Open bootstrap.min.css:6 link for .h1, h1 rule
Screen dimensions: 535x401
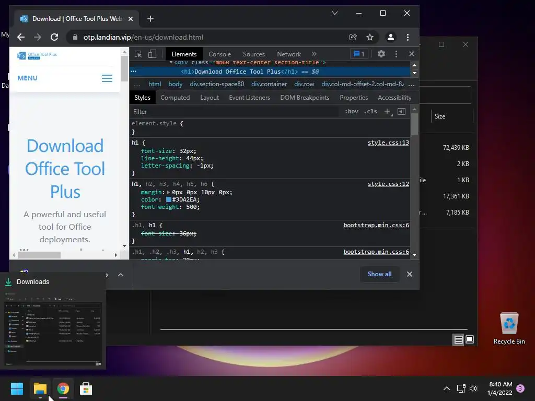(x=376, y=225)
